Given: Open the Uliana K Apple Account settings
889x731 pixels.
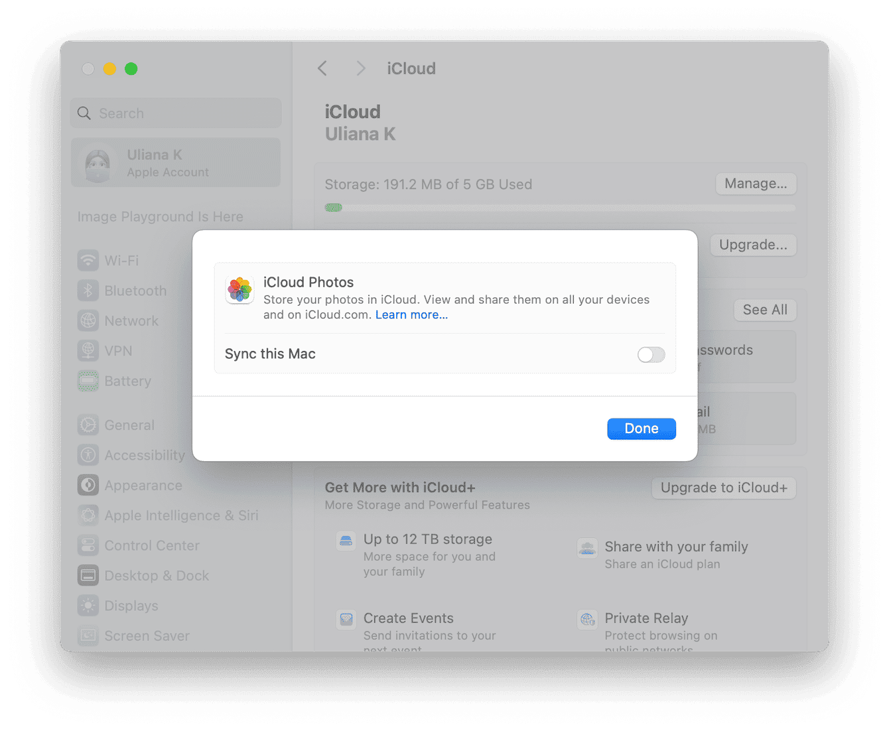Looking at the screenshot, I should pos(175,163).
